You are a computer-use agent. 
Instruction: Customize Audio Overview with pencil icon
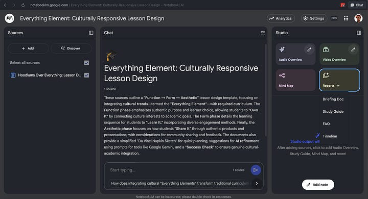pos(309,49)
